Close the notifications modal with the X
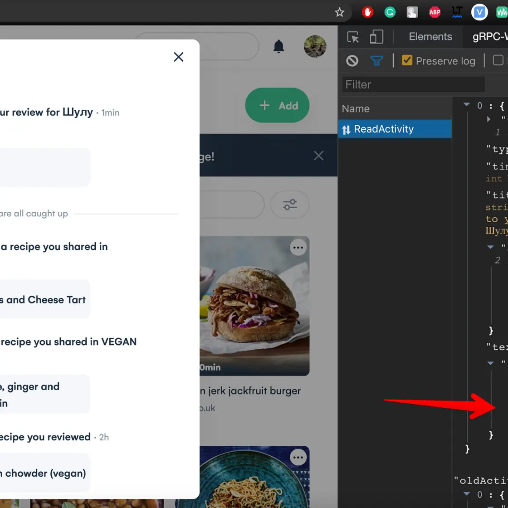Viewport: 508px width, 508px height. click(x=179, y=57)
